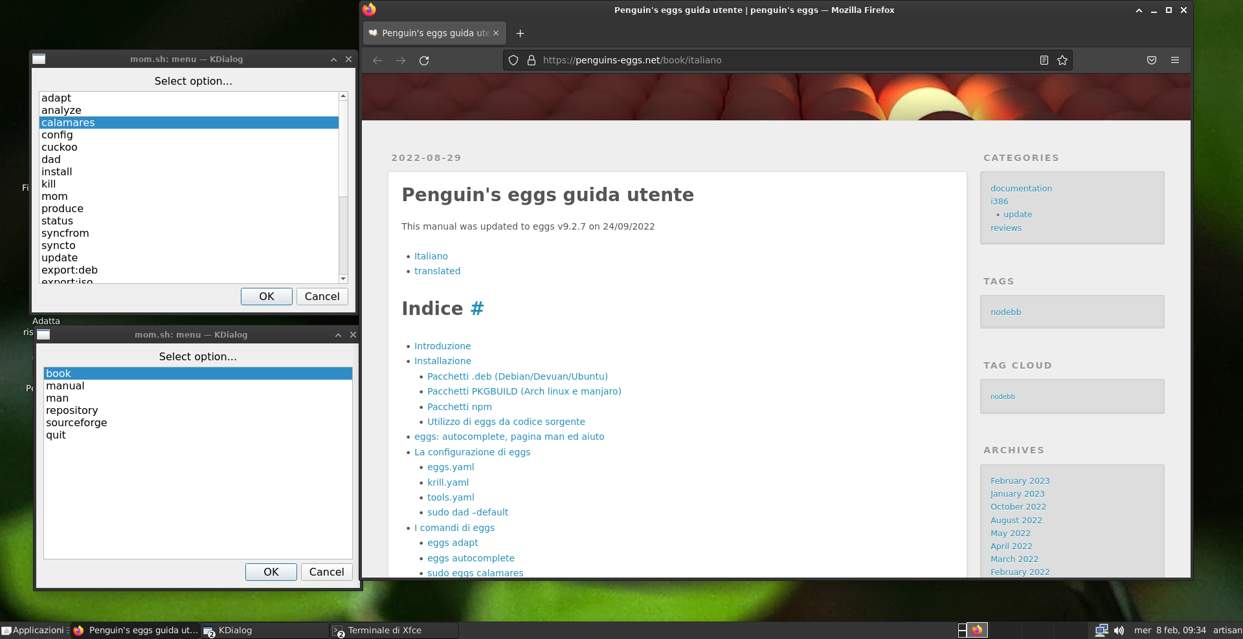
Task: Open the Introduzione link in the Indice
Action: pyautogui.click(x=443, y=346)
